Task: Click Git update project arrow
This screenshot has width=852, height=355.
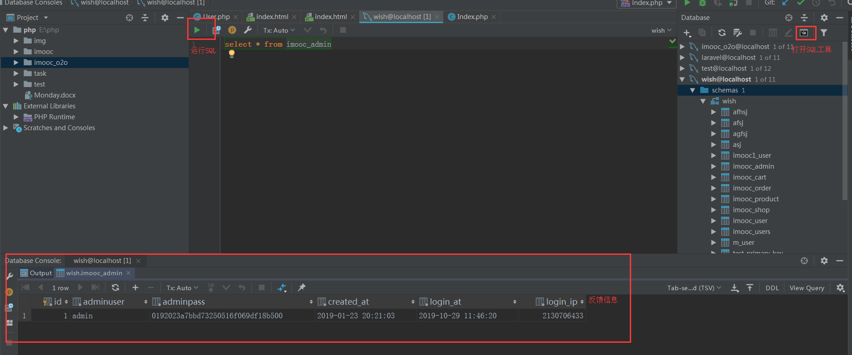Action: coord(785,3)
